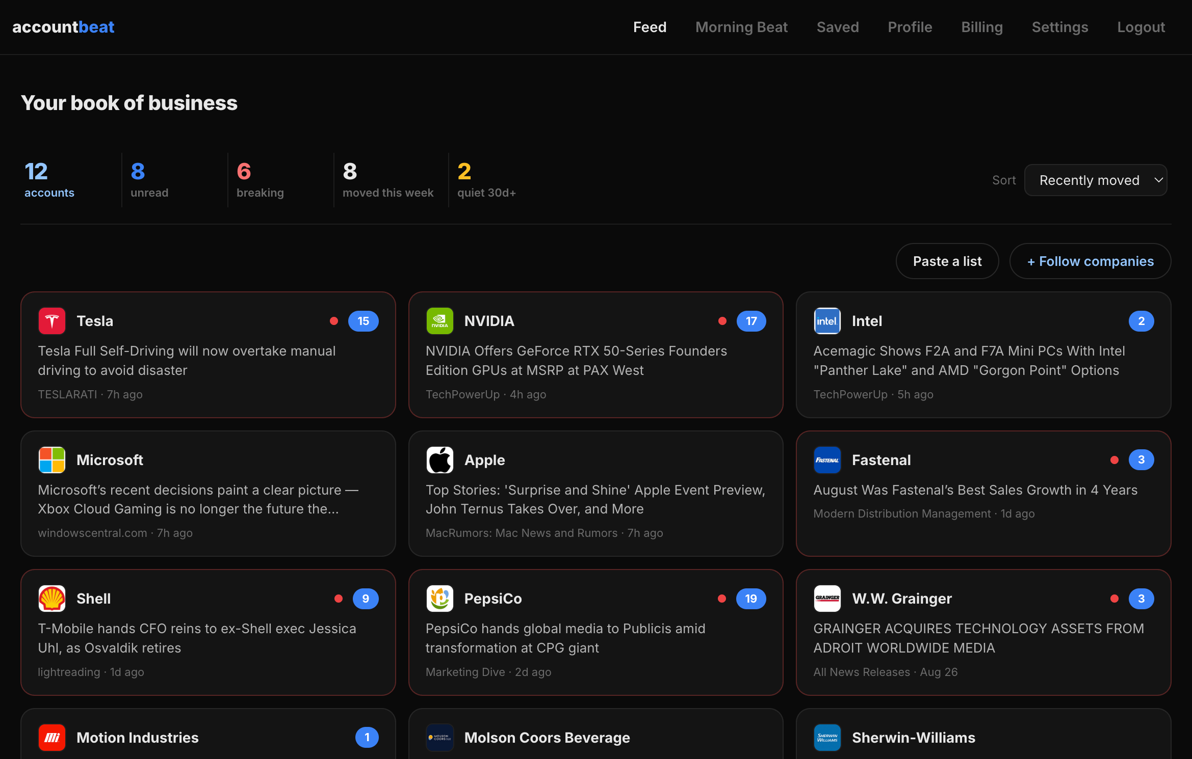1192x759 pixels.
Task: Filter by 8 unread
Action: click(149, 180)
